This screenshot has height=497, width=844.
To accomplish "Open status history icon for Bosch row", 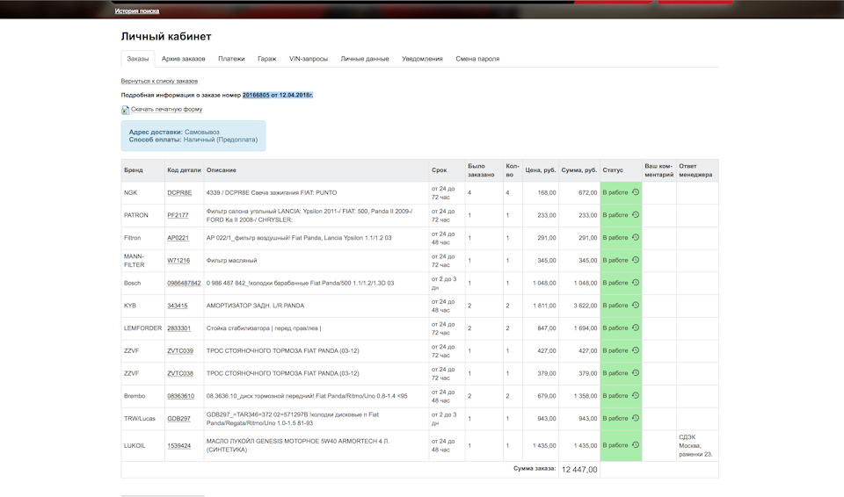I will coord(635,283).
